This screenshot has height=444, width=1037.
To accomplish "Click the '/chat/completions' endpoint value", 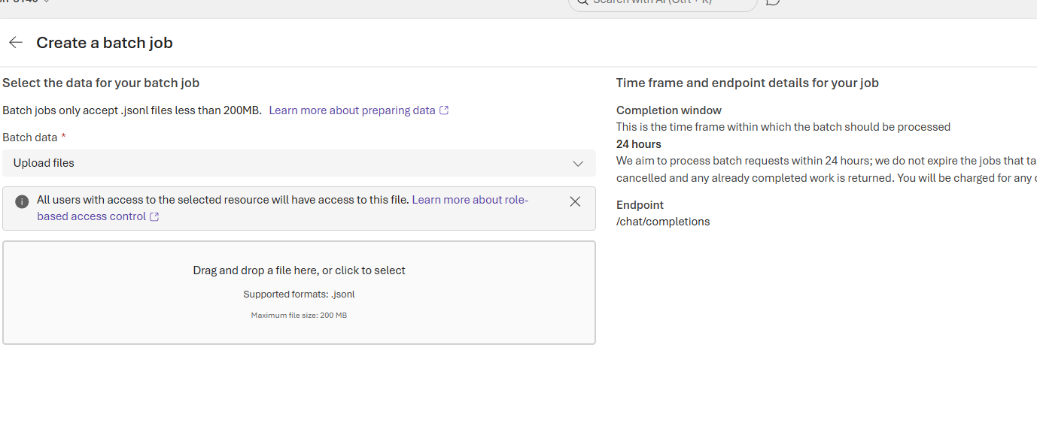I will click(663, 222).
